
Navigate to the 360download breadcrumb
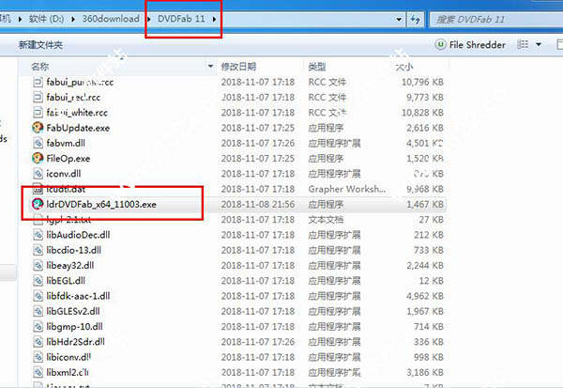111,19
